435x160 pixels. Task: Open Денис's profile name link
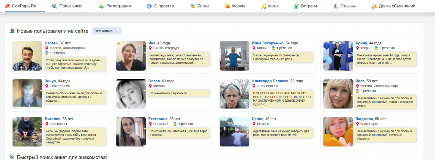pos(257,119)
